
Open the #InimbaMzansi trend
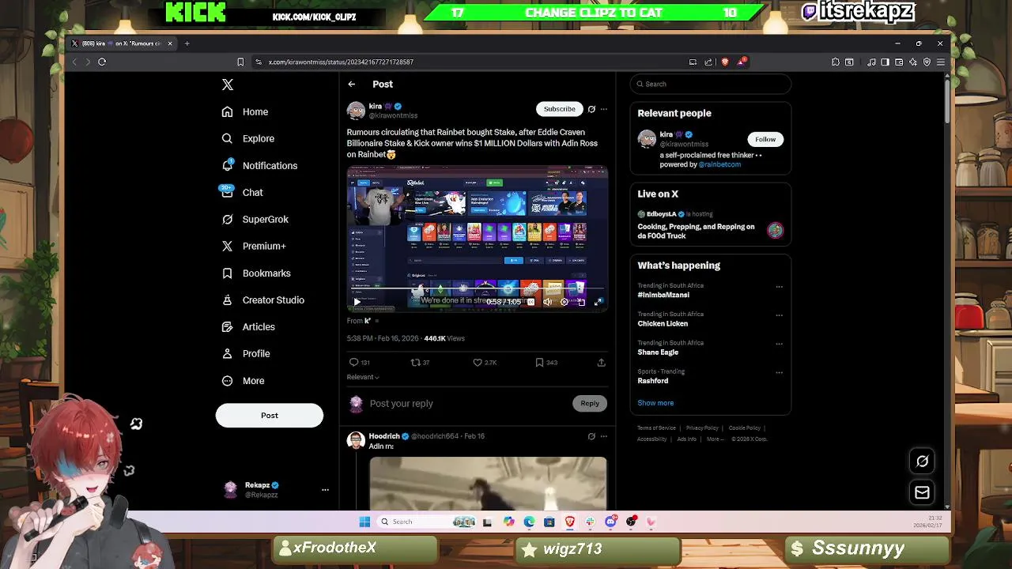(x=663, y=295)
